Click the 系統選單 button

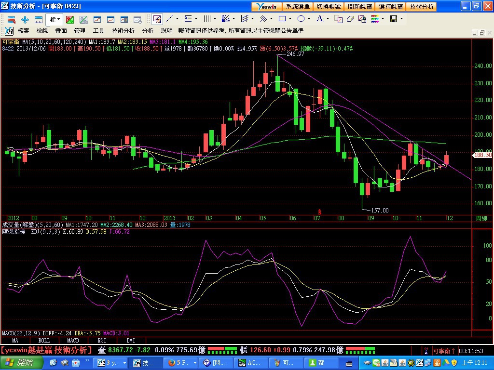click(297, 6)
